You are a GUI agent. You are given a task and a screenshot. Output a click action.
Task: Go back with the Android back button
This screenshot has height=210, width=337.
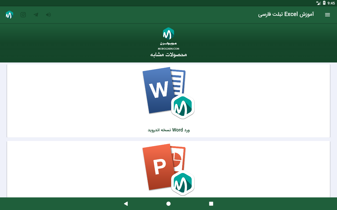point(126,204)
